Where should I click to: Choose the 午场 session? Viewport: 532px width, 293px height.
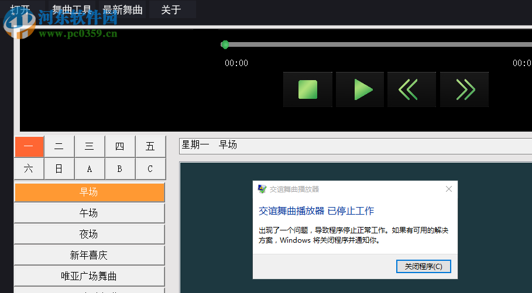[x=89, y=213]
